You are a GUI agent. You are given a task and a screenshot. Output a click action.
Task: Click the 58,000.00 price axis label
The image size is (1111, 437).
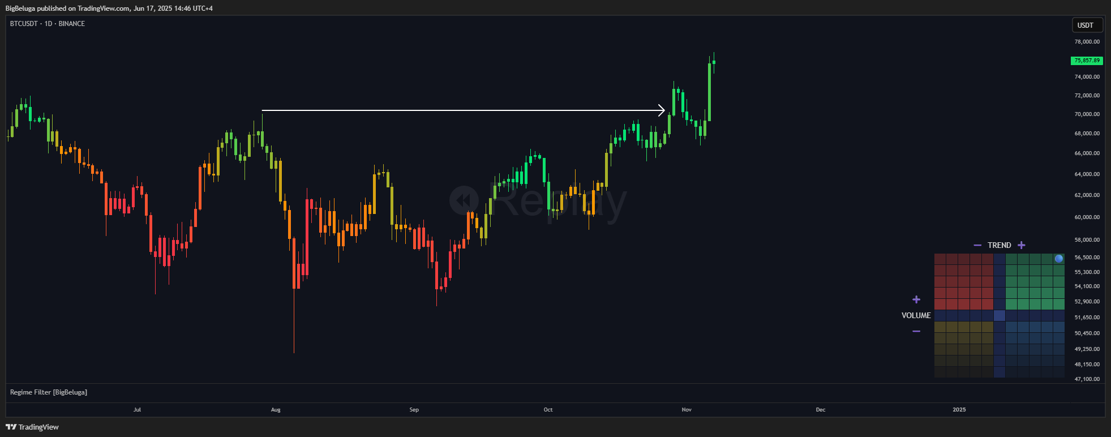pyautogui.click(x=1087, y=240)
